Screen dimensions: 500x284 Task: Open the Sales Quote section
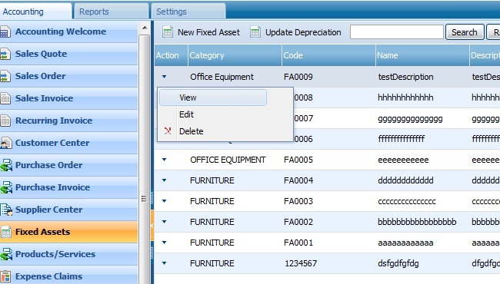[69, 54]
